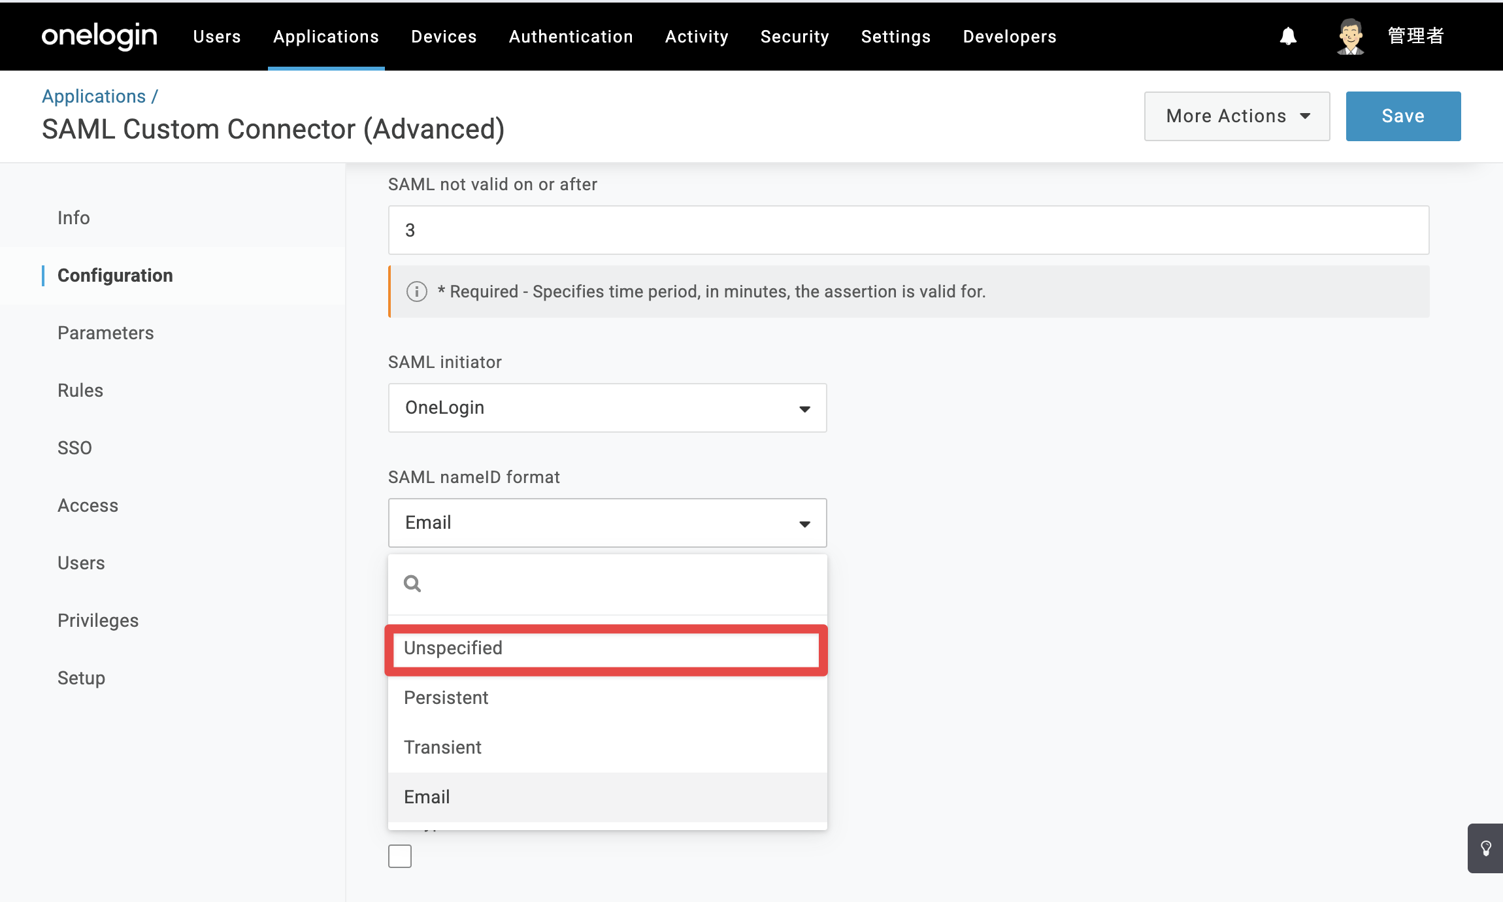The width and height of the screenshot is (1503, 902).
Task: Save the connector configuration
Action: pyautogui.click(x=1403, y=116)
